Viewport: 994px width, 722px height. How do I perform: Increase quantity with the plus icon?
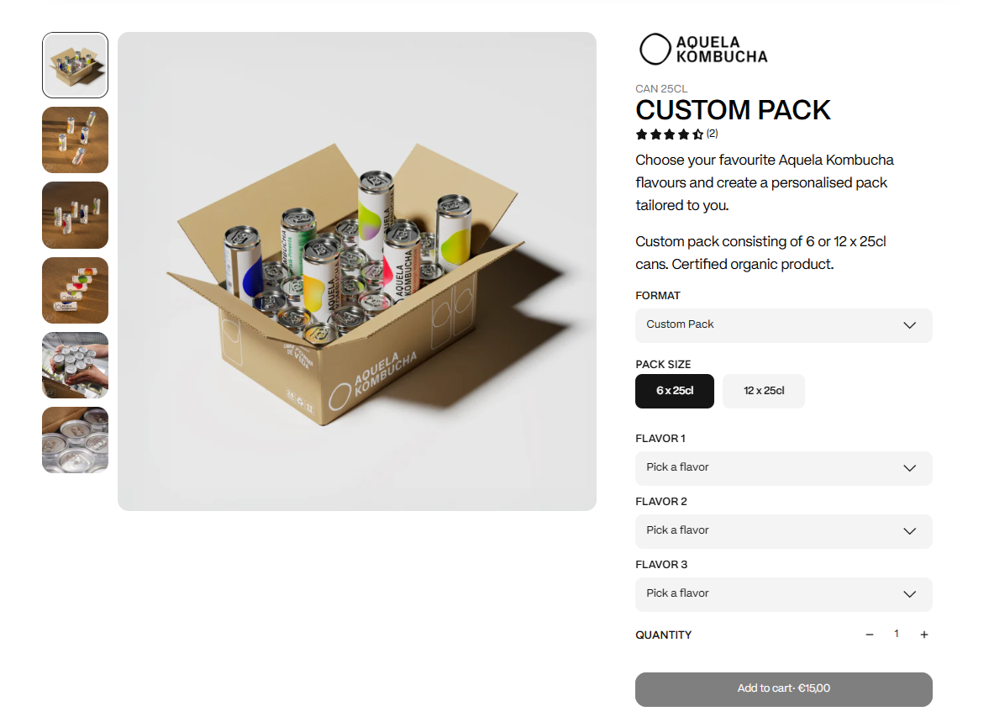point(924,635)
